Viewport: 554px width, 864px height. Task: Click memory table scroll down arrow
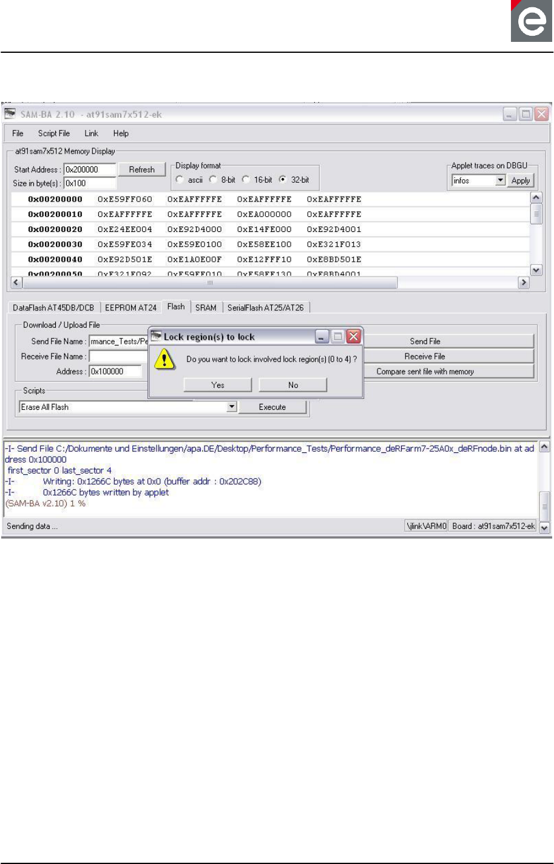coord(536,270)
